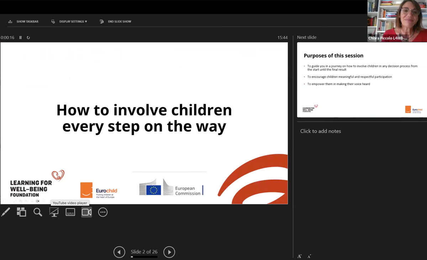The image size is (427, 260).
Task: Increase the notes text size
Action: [x=300, y=256]
